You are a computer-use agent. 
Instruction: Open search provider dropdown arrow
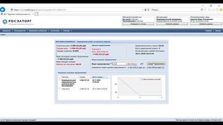pyautogui.click(x=205, y=10)
